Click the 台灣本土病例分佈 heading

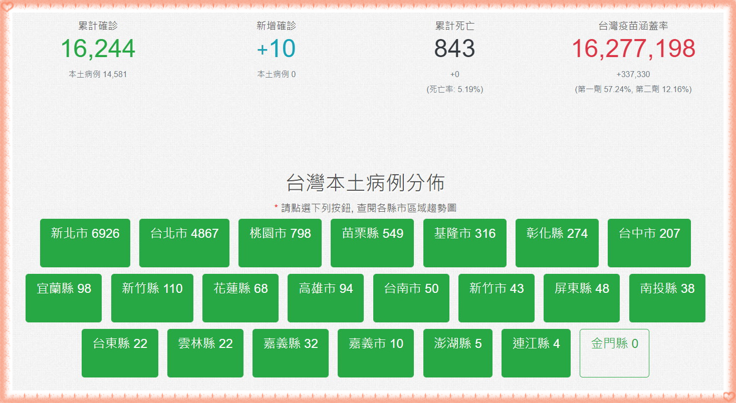click(366, 183)
